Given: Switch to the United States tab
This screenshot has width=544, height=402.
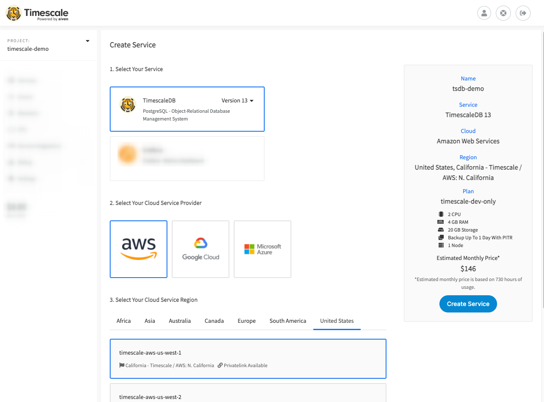Looking at the screenshot, I should (337, 321).
